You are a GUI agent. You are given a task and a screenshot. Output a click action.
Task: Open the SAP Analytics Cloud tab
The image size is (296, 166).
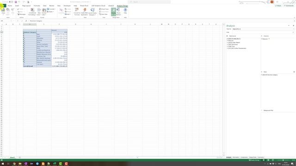click(99, 6)
